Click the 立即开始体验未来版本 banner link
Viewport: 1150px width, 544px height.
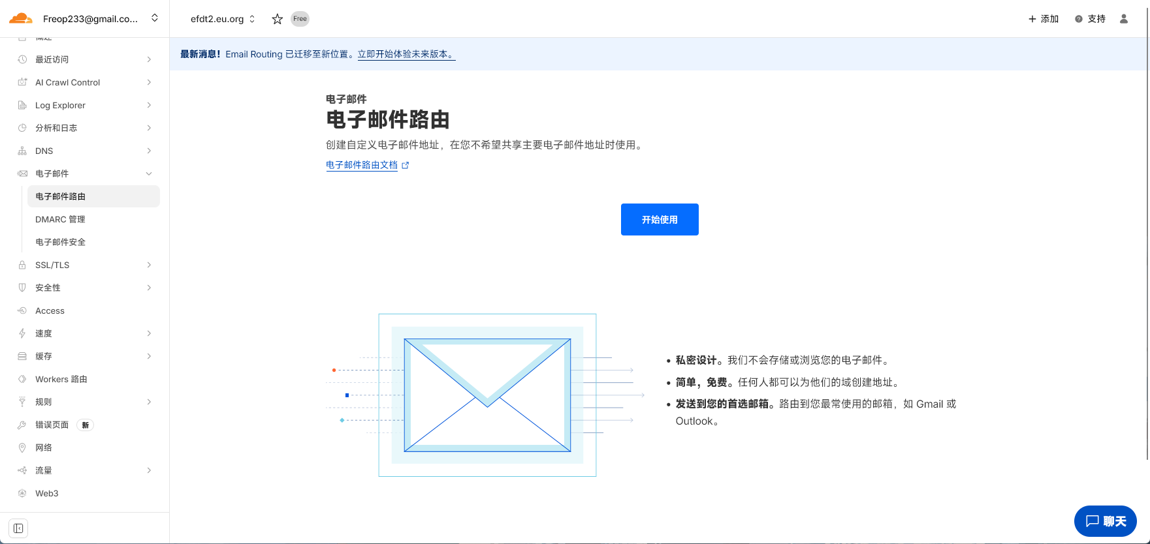coord(406,54)
